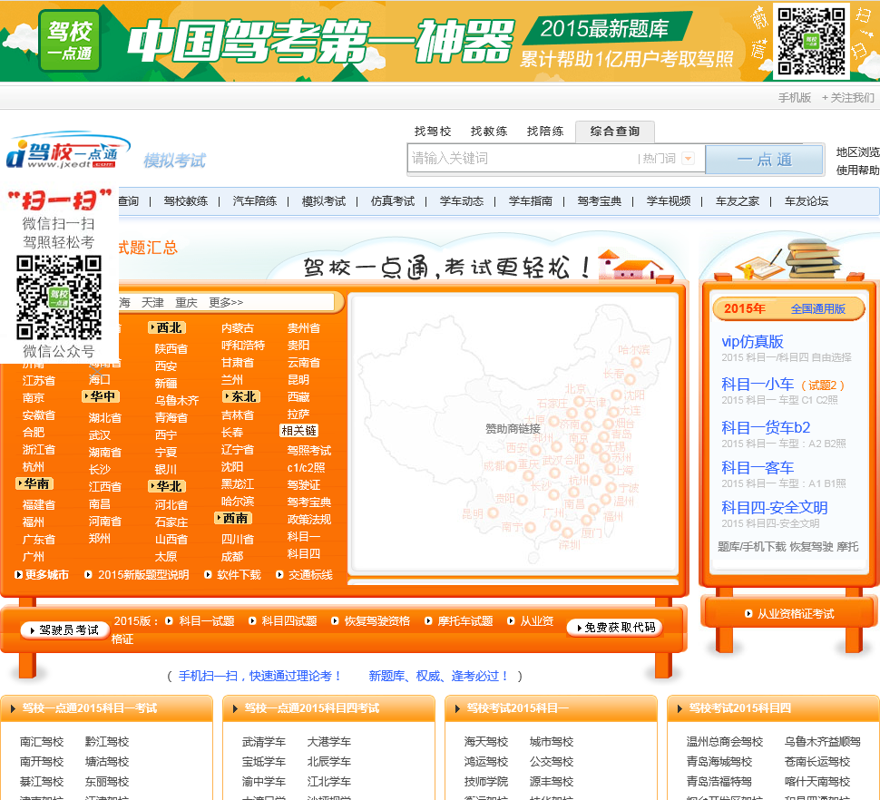This screenshot has width=880, height=800.
Task: Open 驾校教练 in the navigation bar
Action: 186,200
